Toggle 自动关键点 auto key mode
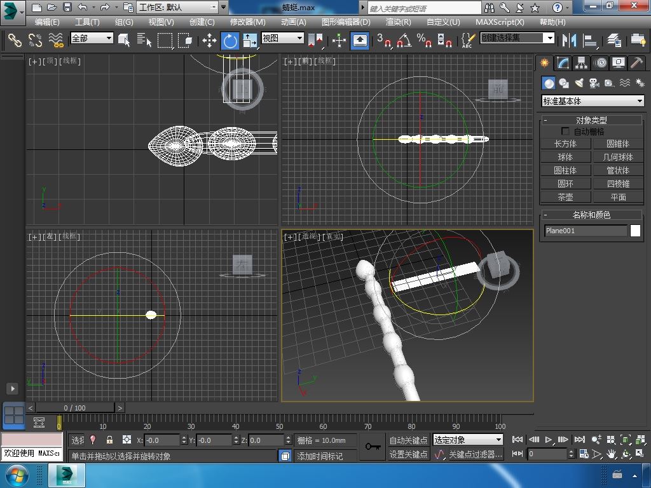The image size is (651, 488). pyautogui.click(x=408, y=440)
